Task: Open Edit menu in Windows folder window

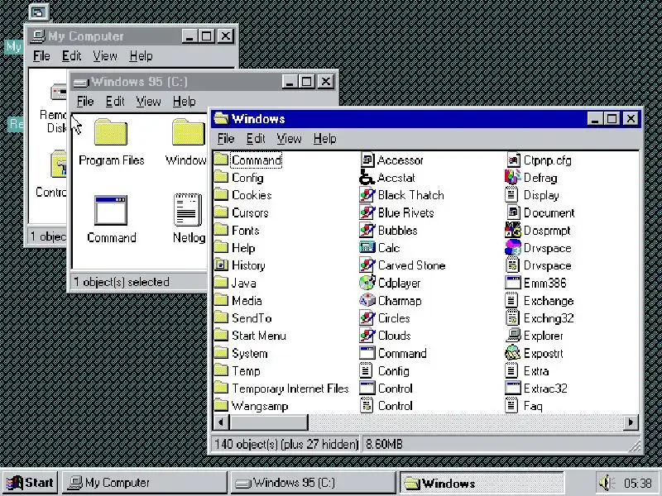Action: point(256,138)
